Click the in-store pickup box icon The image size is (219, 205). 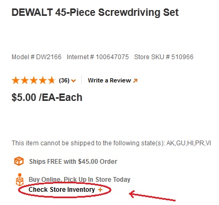(x=20, y=180)
